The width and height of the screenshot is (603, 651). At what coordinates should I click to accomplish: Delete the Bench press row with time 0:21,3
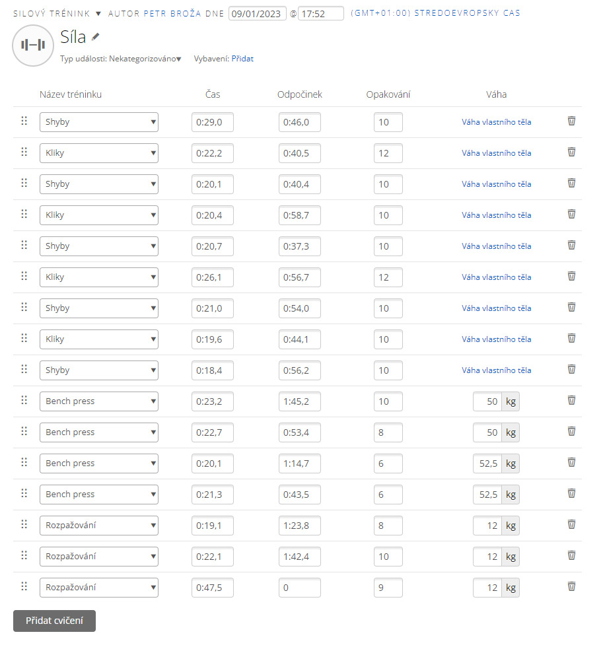point(571,493)
